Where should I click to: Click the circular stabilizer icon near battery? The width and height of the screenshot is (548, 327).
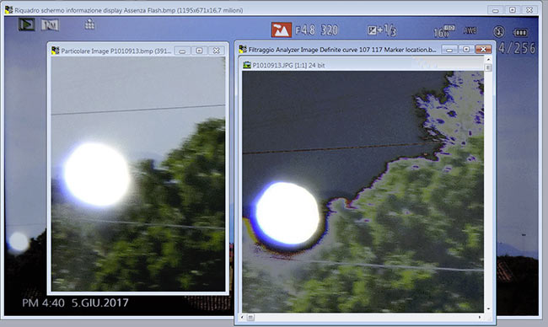pos(499,32)
